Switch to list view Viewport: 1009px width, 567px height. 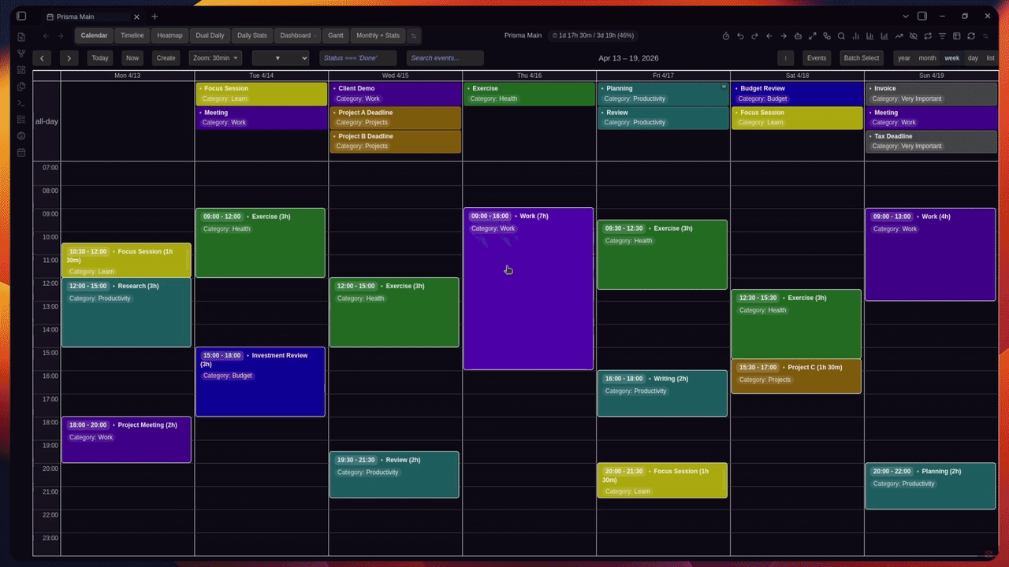tap(990, 58)
